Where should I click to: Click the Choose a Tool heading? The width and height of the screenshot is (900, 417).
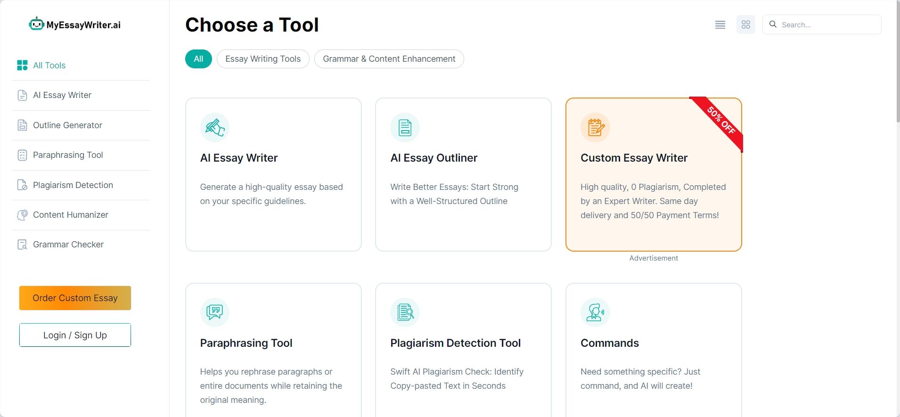click(252, 25)
